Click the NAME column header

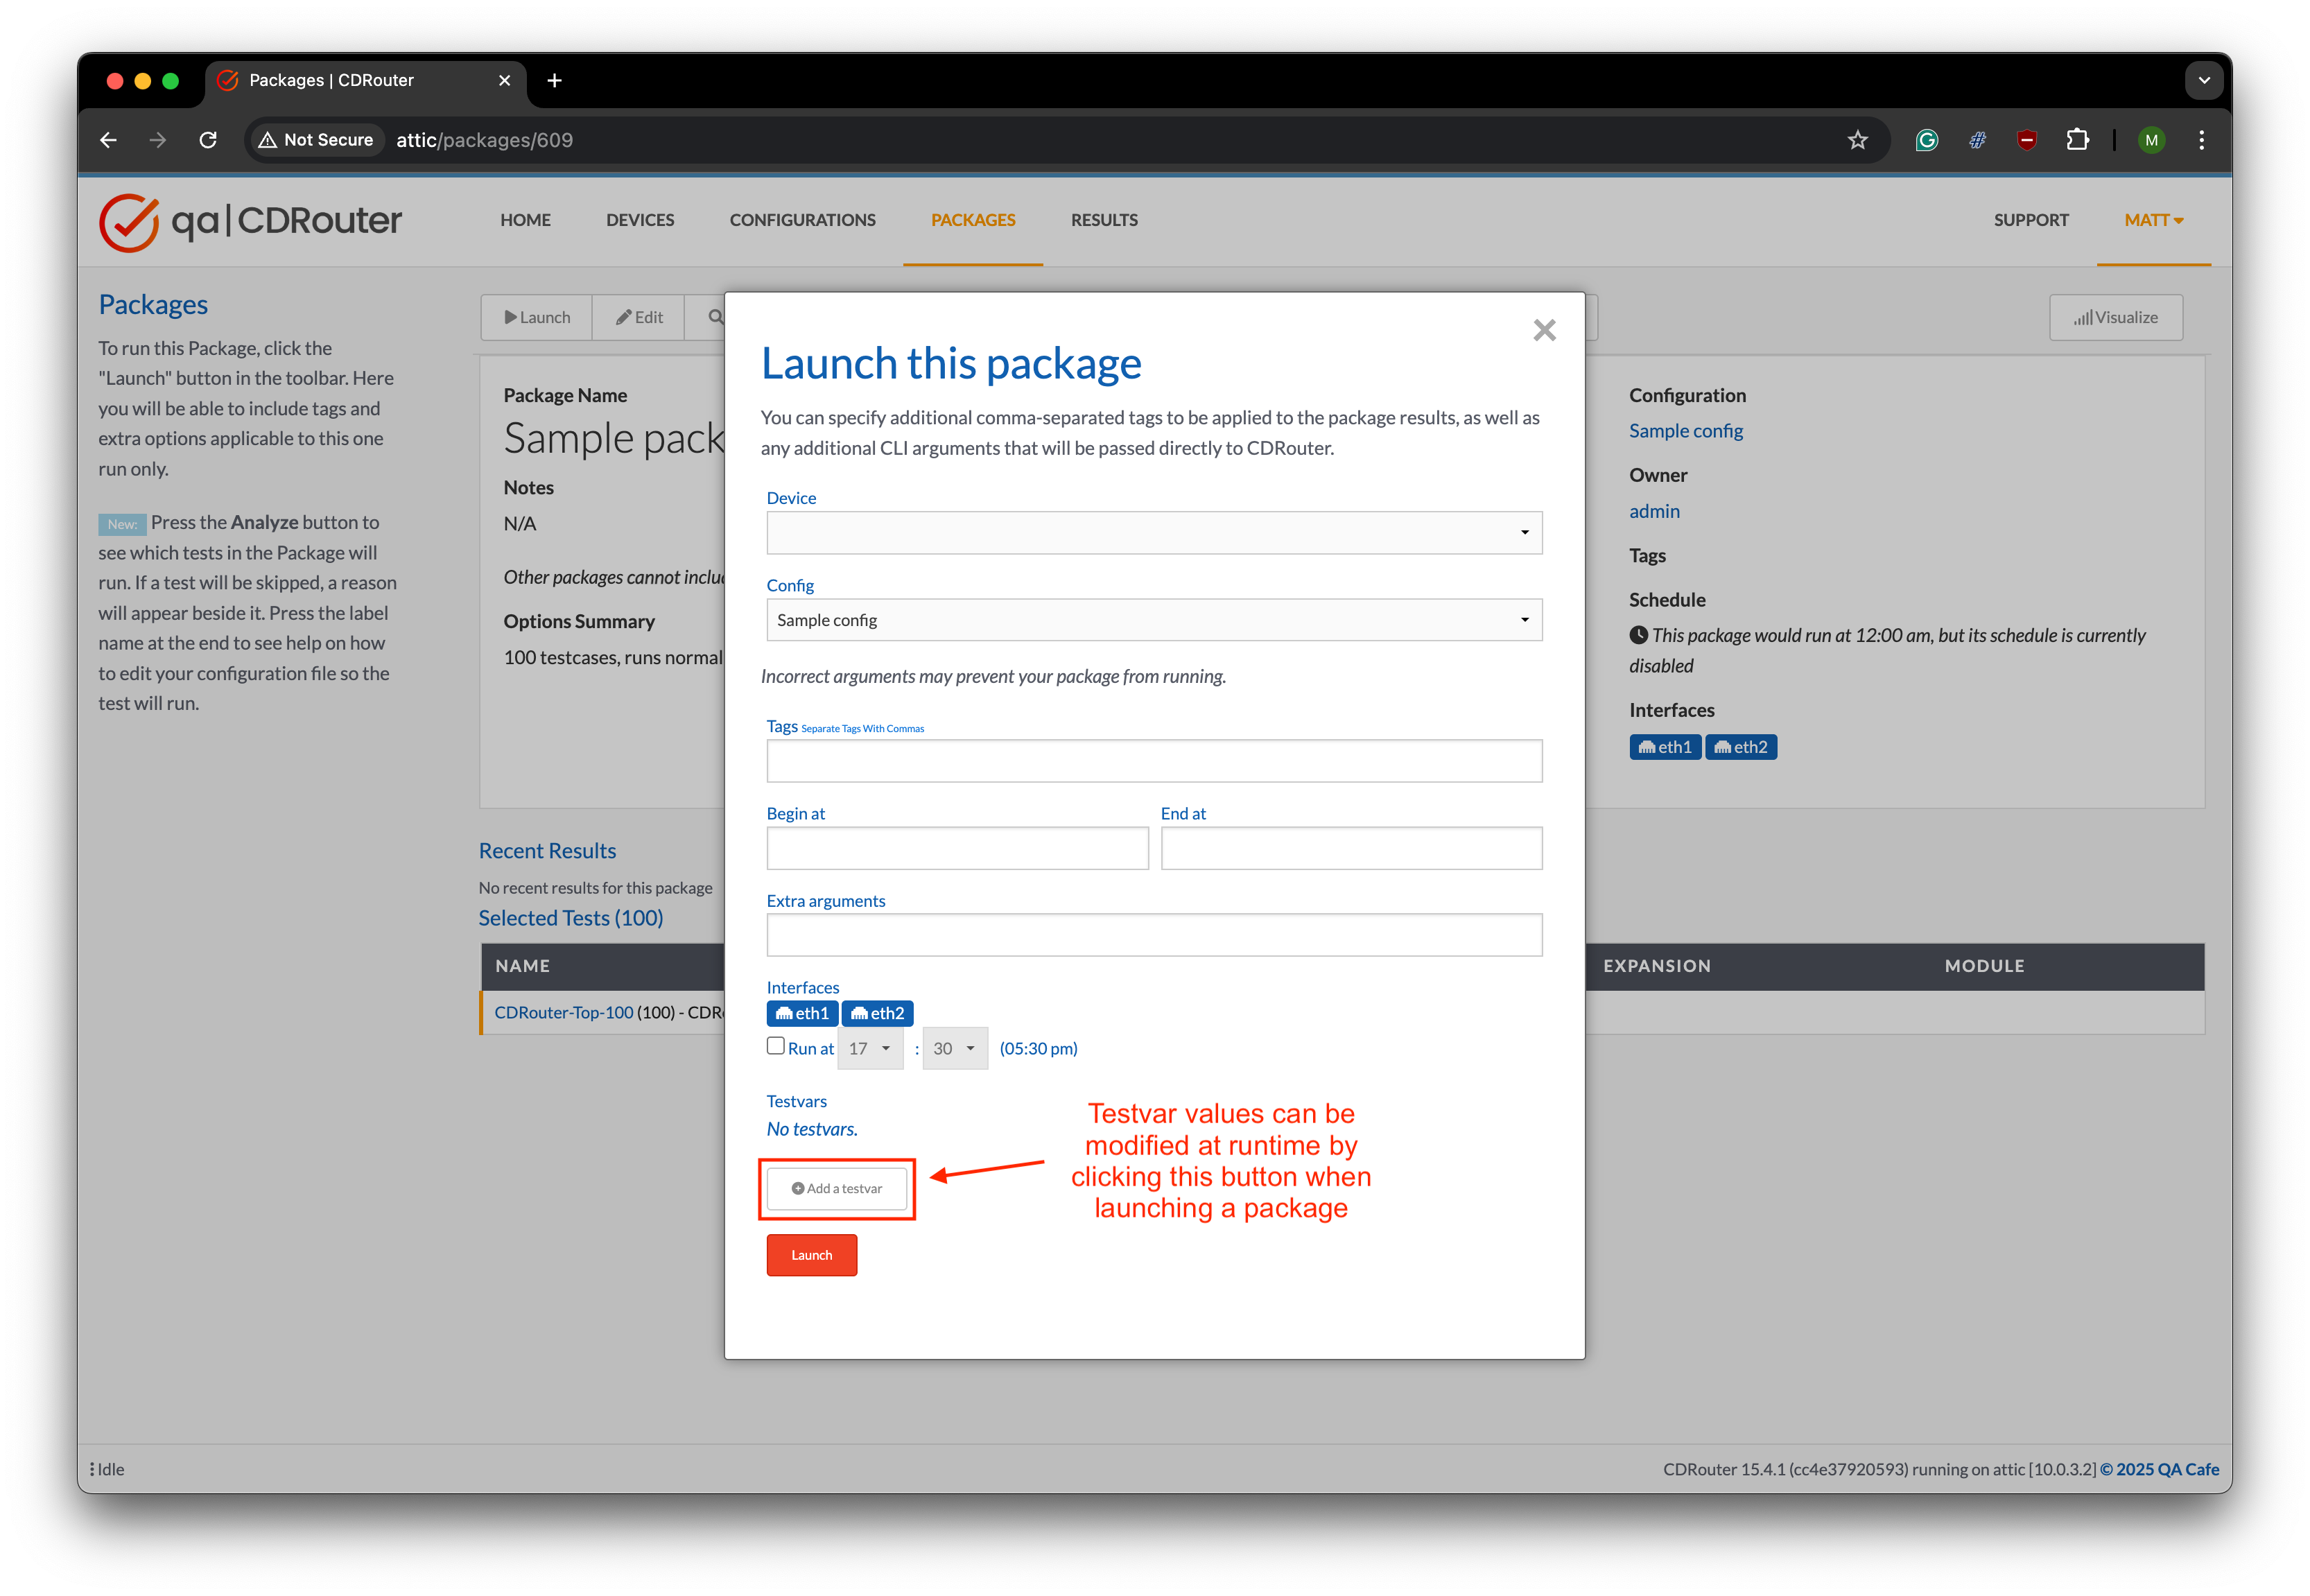[522, 966]
